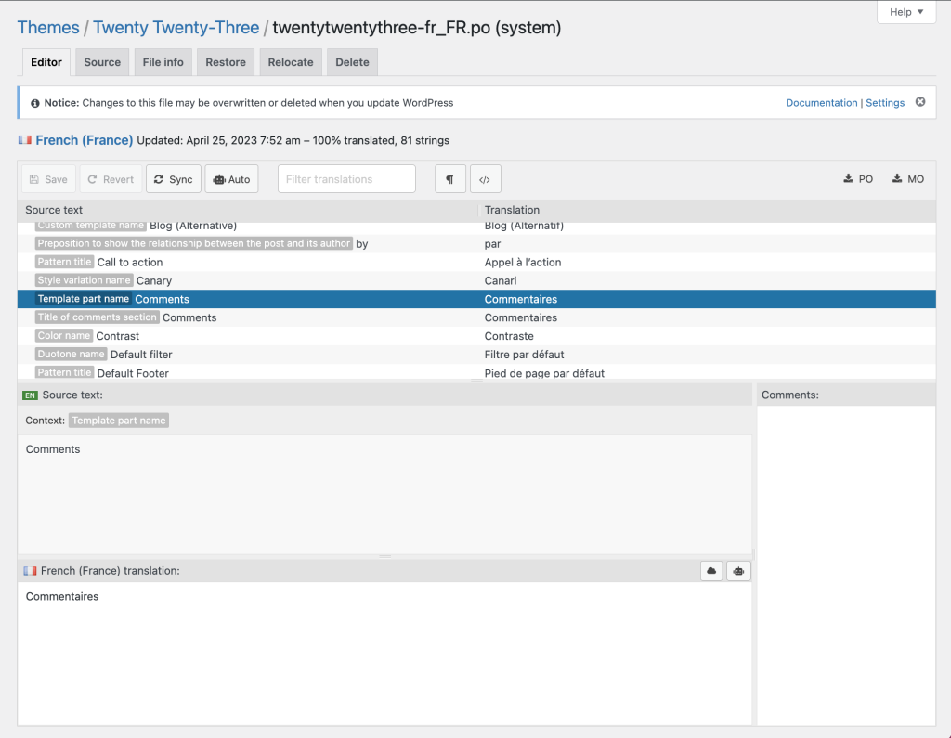Toggle invisible characters pilcrow icon
The width and height of the screenshot is (951, 738).
(450, 179)
